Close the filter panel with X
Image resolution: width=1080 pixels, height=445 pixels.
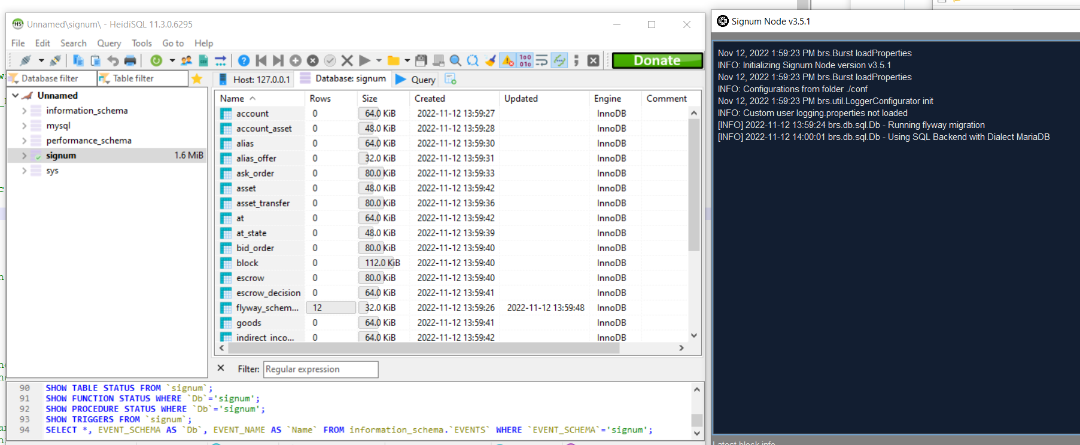221,368
